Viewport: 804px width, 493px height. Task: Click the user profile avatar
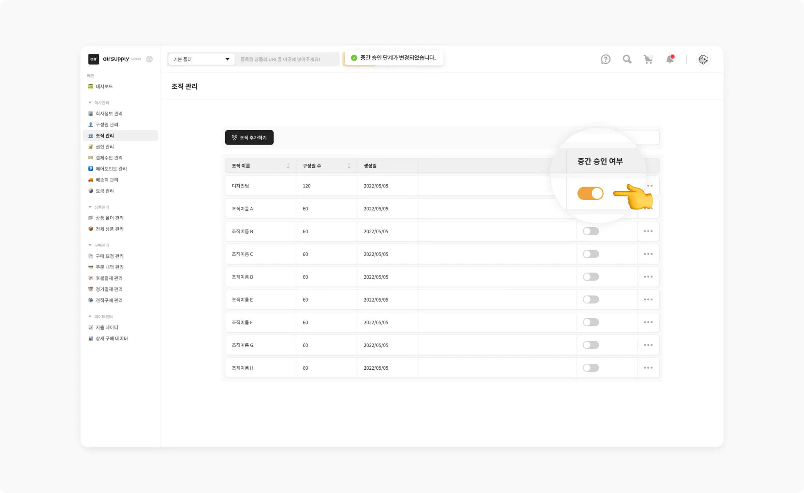point(703,59)
